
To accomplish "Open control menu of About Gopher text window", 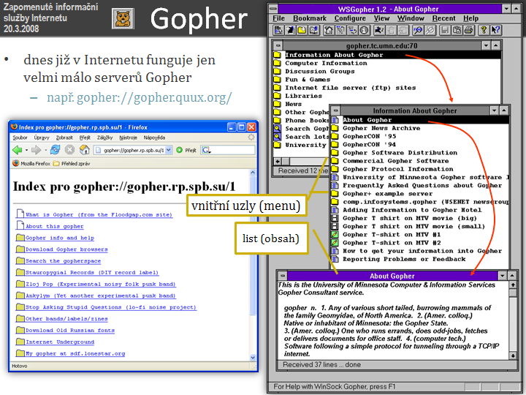I will (283, 276).
